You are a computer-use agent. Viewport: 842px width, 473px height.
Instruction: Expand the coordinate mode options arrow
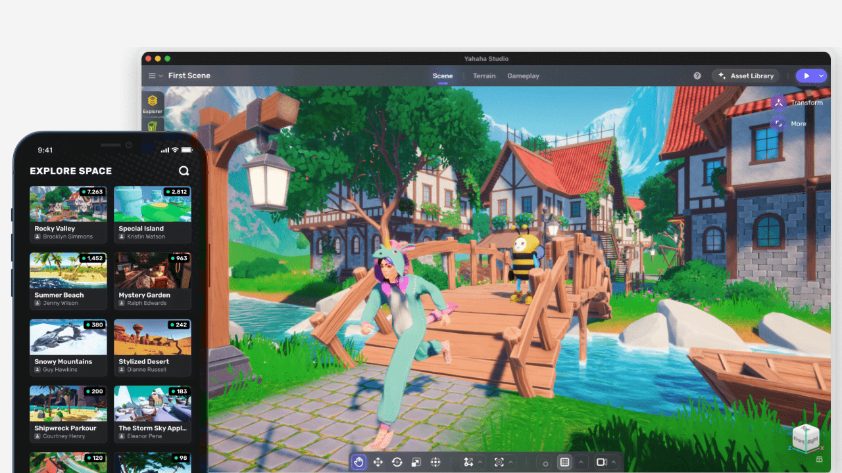pos(480,462)
